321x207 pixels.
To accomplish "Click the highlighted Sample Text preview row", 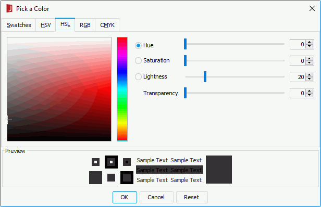I will click(169, 170).
